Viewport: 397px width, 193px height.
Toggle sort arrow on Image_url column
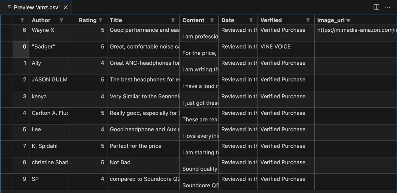(x=348, y=21)
